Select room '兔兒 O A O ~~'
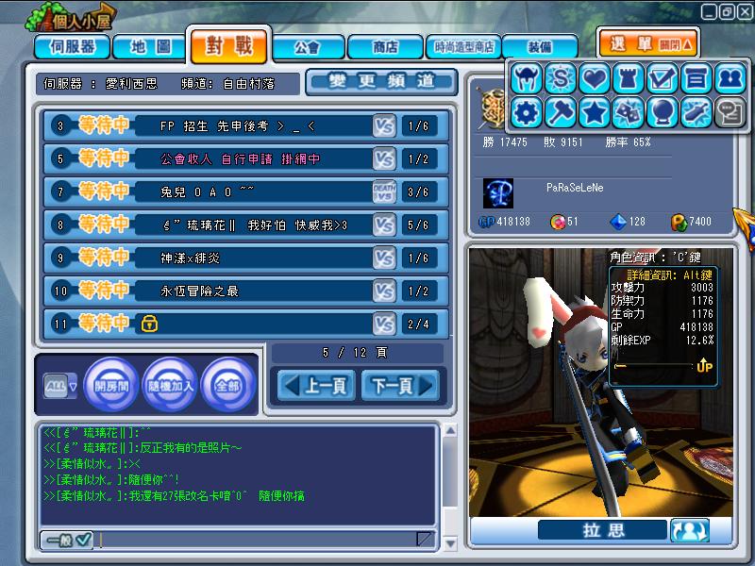Image resolution: width=755 pixels, height=566 pixels. tap(246, 192)
